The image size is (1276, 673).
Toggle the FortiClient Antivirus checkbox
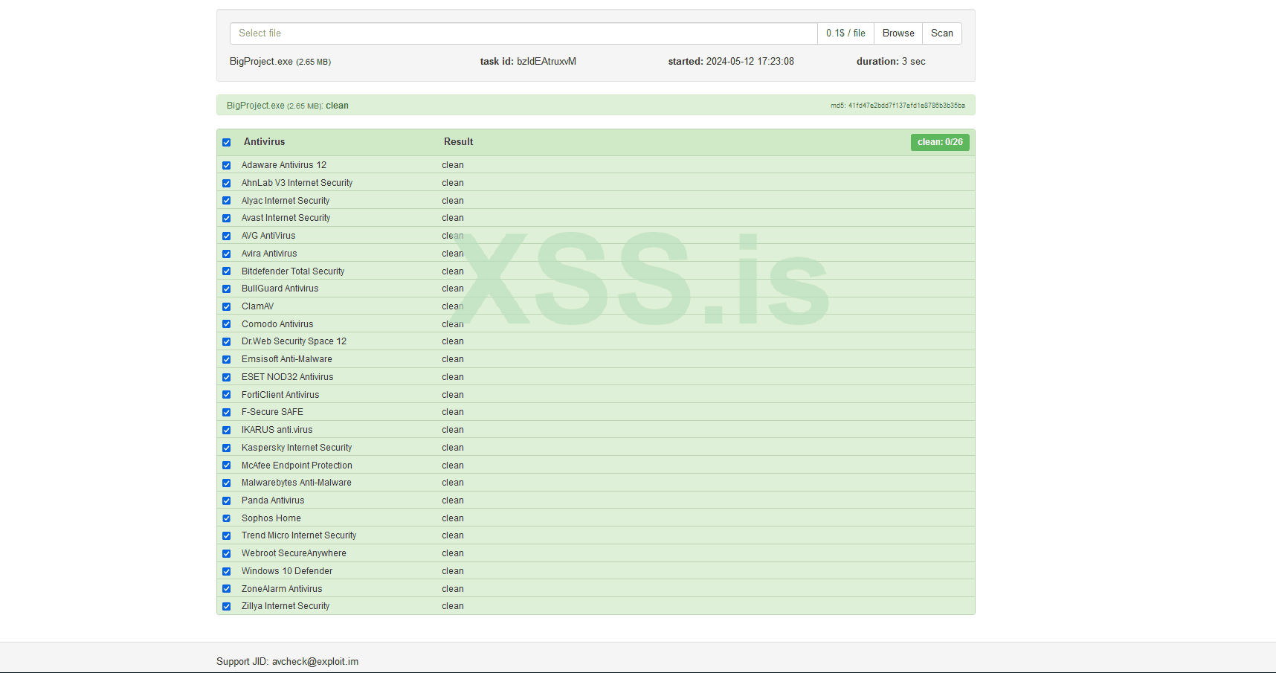tap(227, 395)
